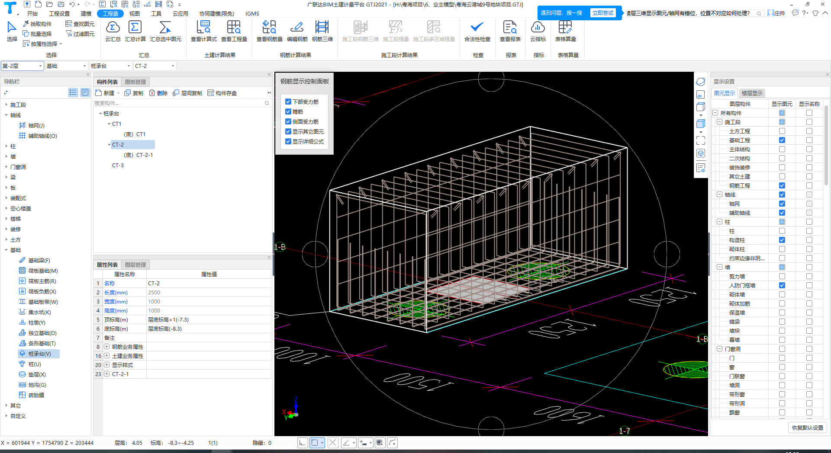Open the 表格算量 table calculation tool

point(565,31)
